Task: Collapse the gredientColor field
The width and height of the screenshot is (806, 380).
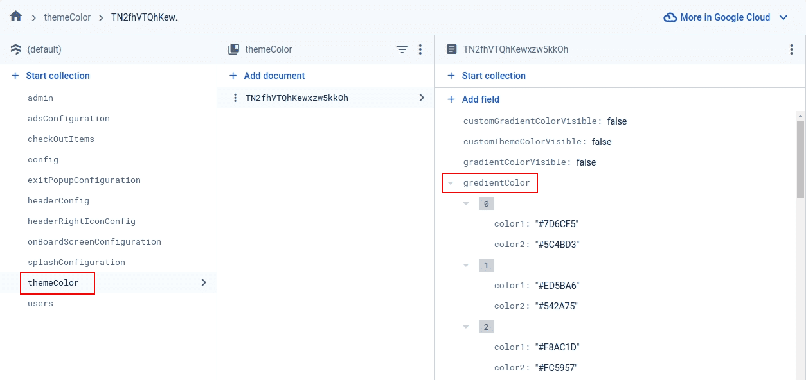Action: 451,183
